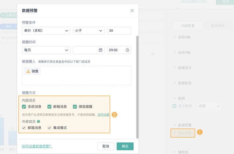Click the sort icon behind the dialog

[x=153, y=54]
